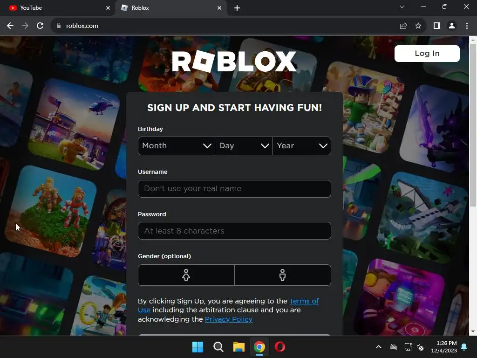The width and height of the screenshot is (477, 358).
Task: Click the Share this page icon
Action: pyautogui.click(x=403, y=26)
